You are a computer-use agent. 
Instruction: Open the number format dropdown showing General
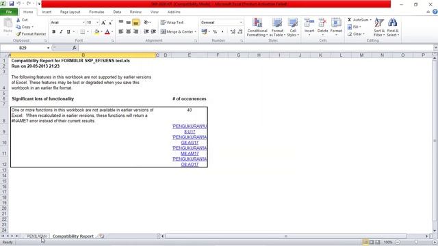241,23
